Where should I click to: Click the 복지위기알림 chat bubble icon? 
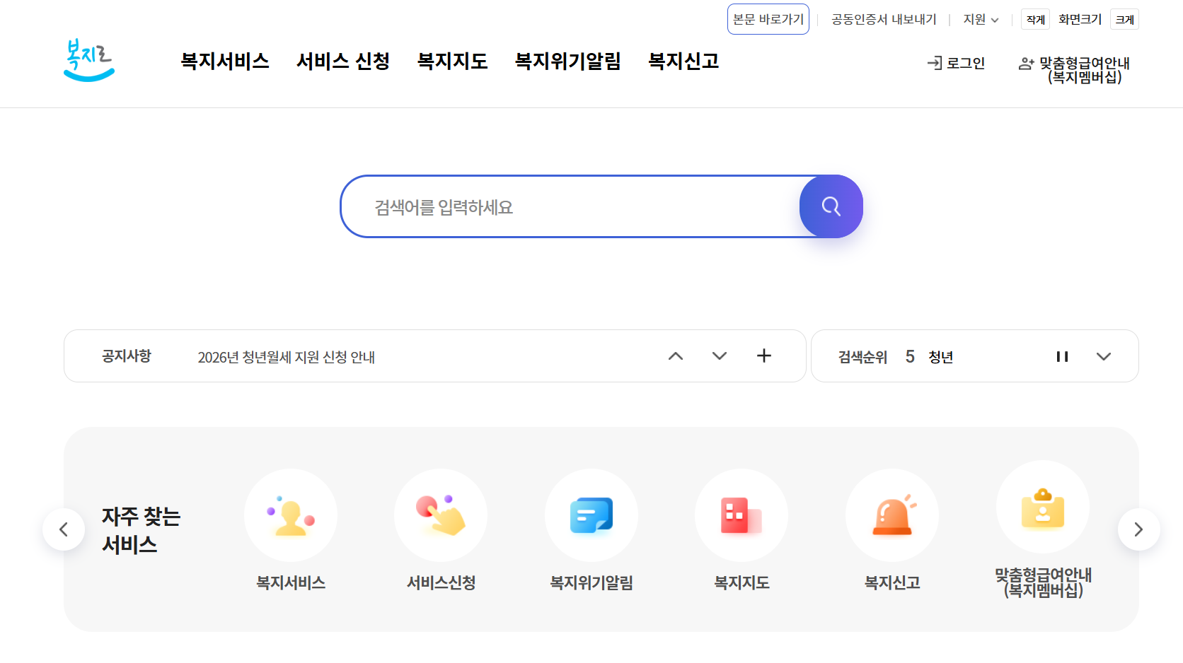tap(591, 515)
